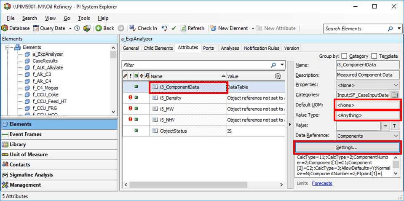Refresh the view from toolbar
Viewport: 404px width, 201px height.
192,28
